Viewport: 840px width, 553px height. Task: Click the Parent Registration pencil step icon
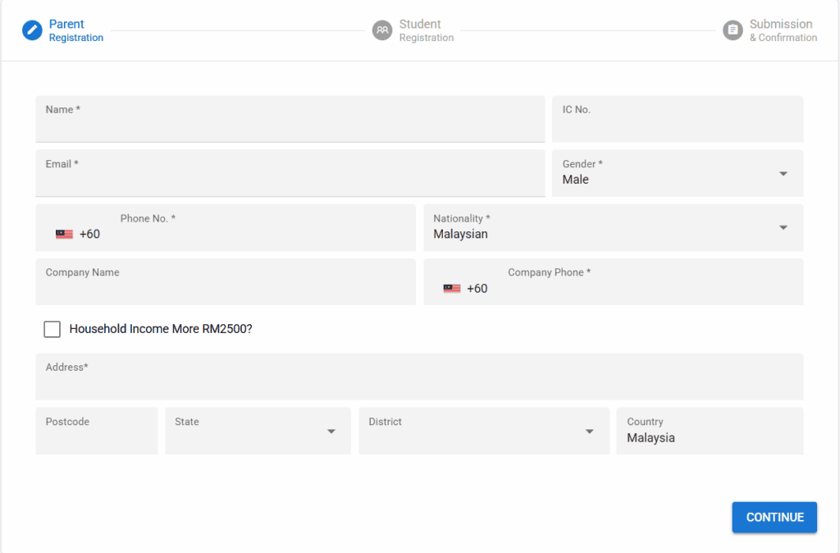click(x=32, y=30)
